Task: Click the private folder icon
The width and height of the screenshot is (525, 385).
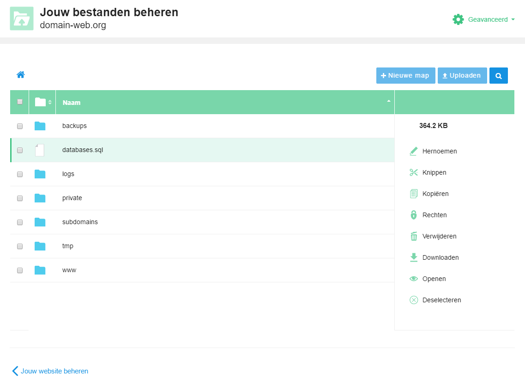Action: pos(40,198)
